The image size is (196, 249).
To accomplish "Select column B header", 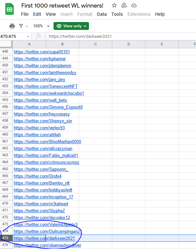I will click(x=62, y=44).
